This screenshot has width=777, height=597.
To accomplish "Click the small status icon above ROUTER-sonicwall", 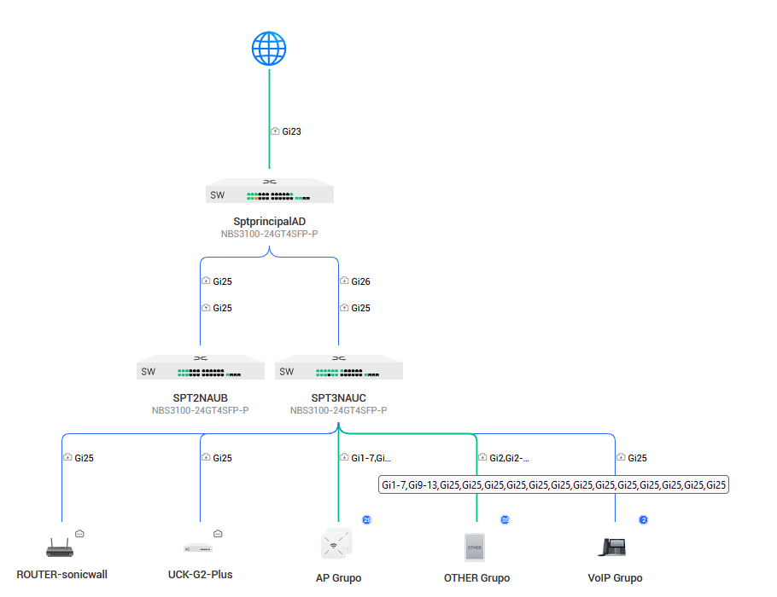I will tap(79, 533).
